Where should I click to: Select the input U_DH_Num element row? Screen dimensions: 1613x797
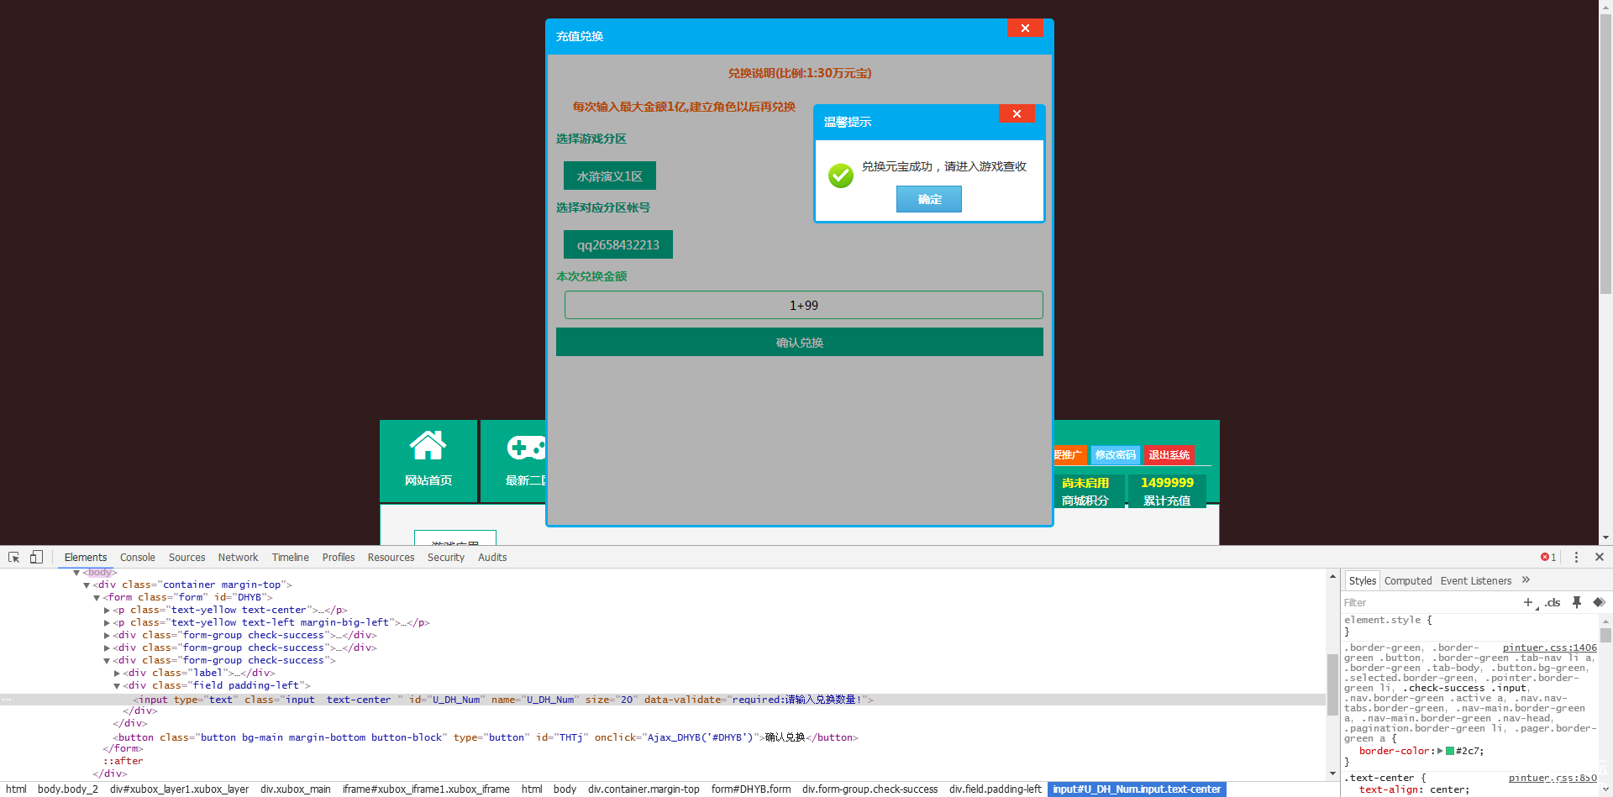click(x=663, y=700)
